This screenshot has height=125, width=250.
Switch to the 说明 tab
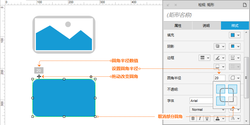(x=206, y=26)
